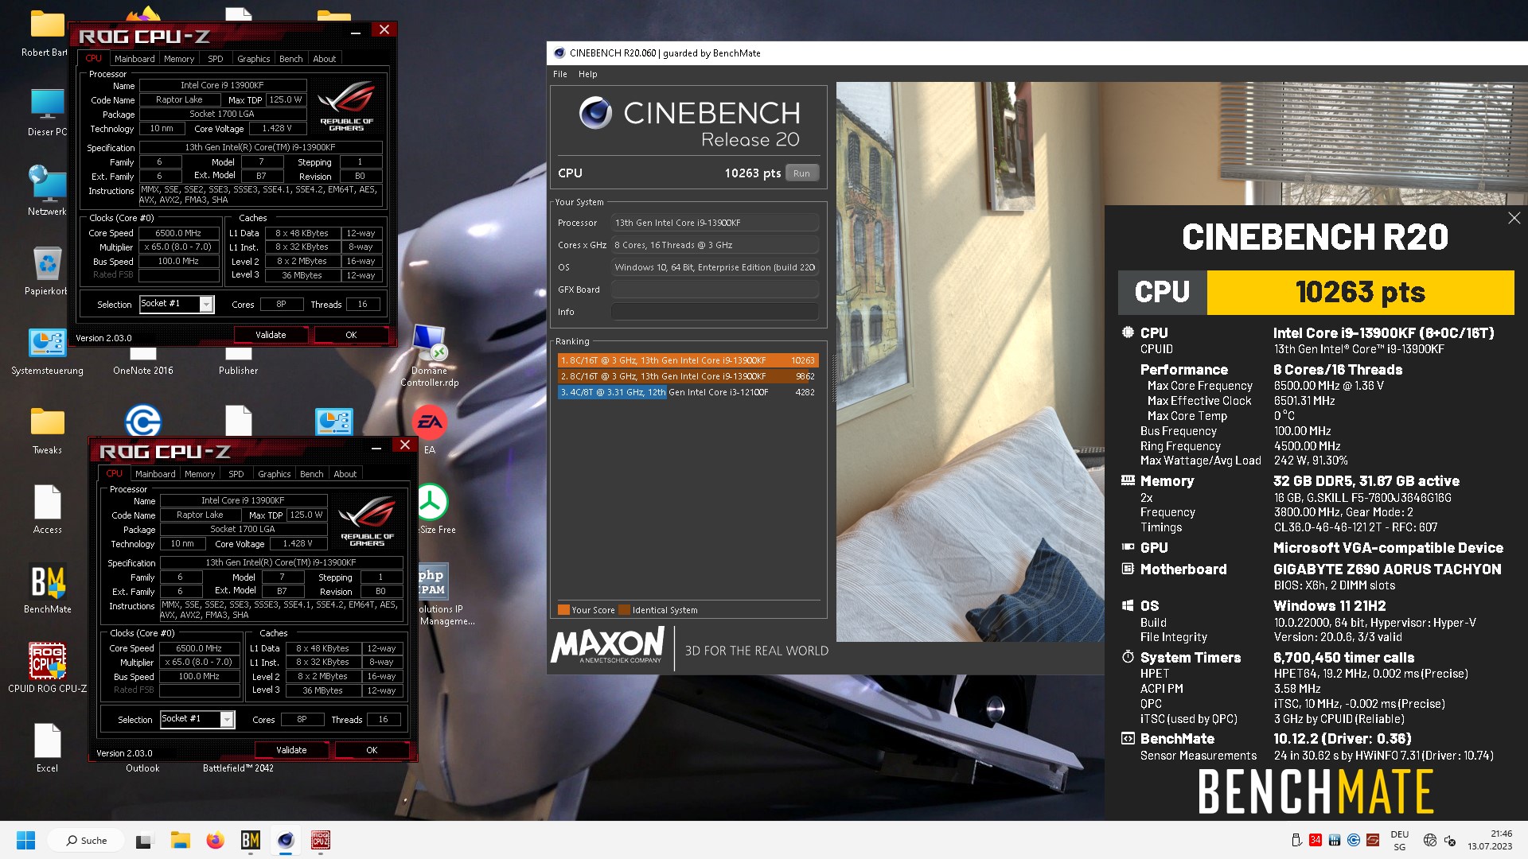Switch to Bench tab in upper CPU-Z

[291, 59]
